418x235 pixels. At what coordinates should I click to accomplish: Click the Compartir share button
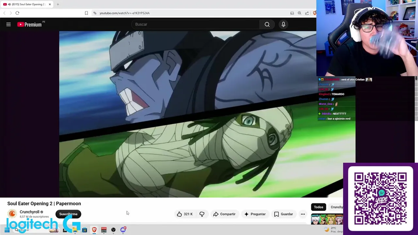[x=224, y=214]
